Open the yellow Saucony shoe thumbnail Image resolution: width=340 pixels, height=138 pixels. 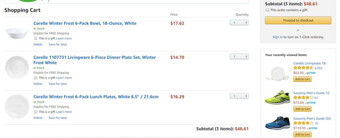pos(278,98)
